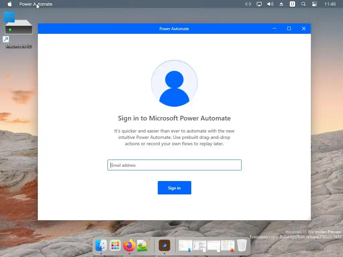Image resolution: width=343 pixels, height=257 pixels.
Task: Open the picture editor dock icon
Action: (x=143, y=245)
